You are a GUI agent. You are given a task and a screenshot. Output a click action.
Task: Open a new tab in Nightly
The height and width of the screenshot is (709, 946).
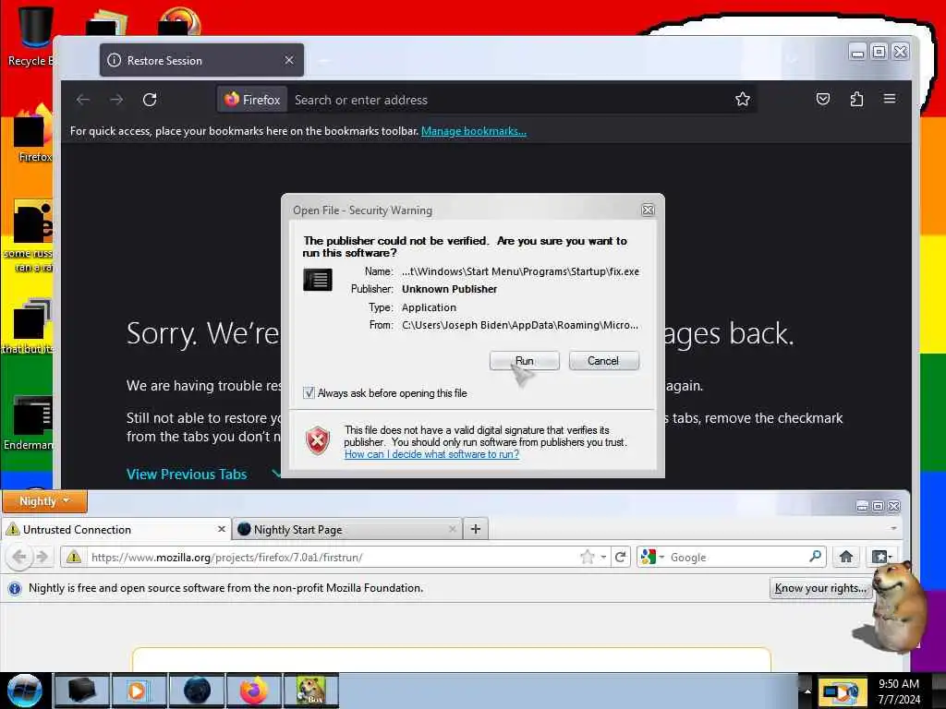(476, 529)
